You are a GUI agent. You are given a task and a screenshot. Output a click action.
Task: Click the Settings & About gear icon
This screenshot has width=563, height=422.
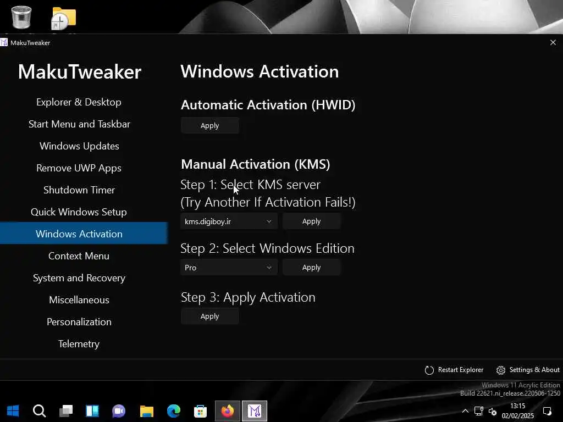pos(501,370)
